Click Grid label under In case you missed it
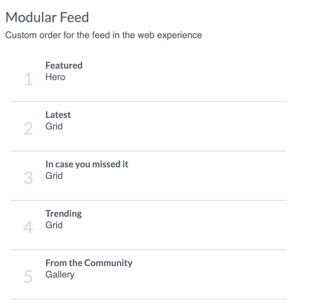This screenshot has width=310, height=306. (x=54, y=176)
